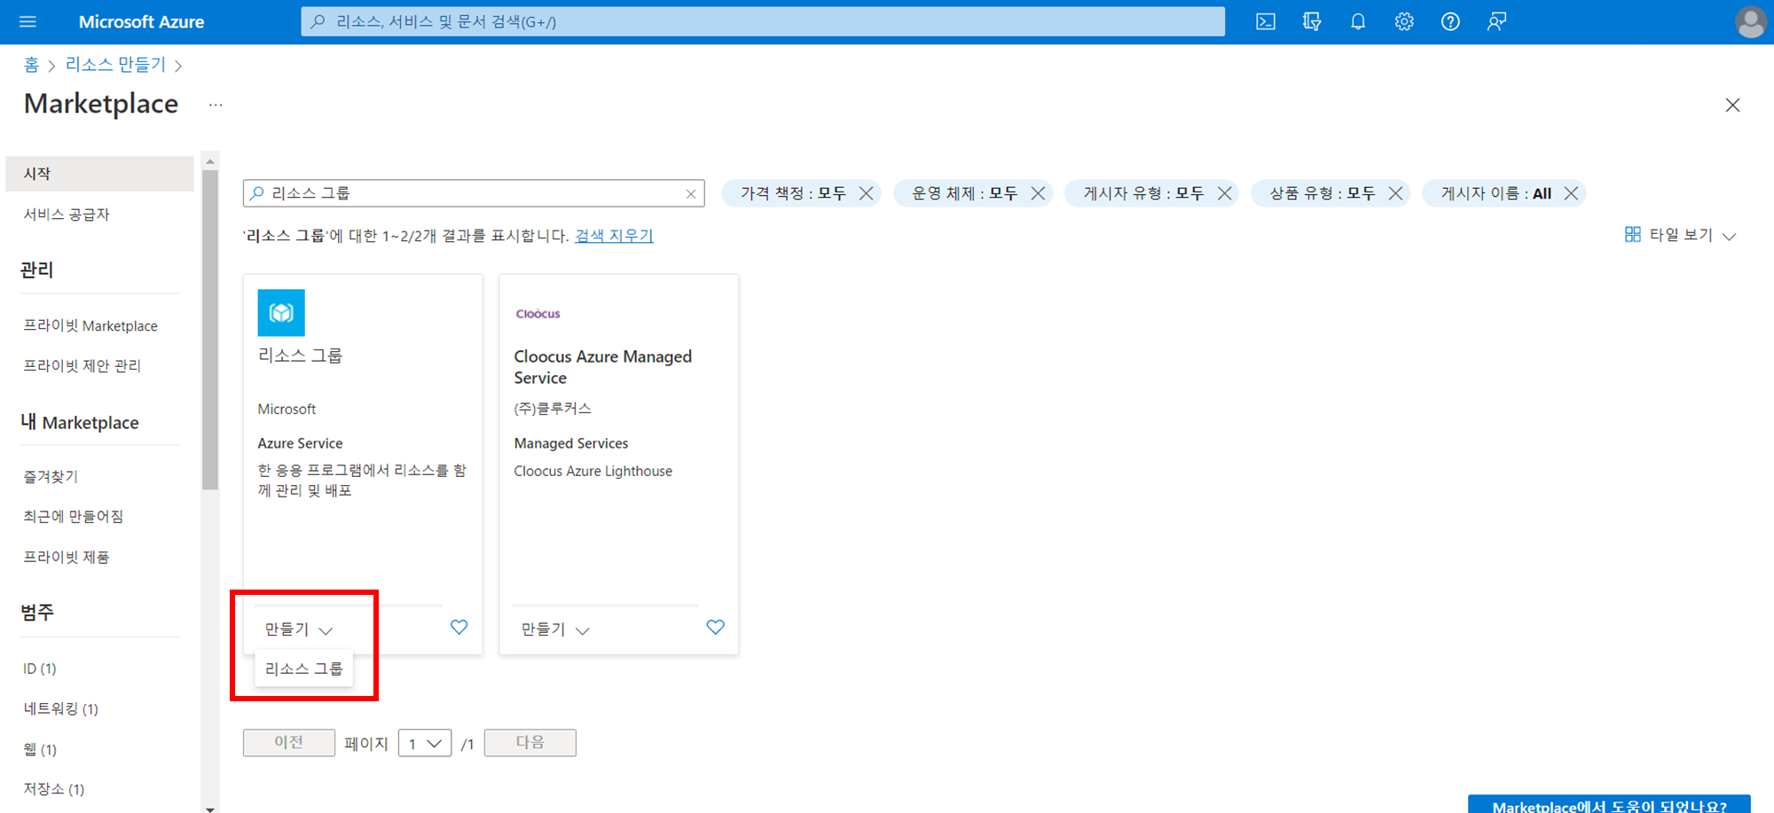
Task: Filter by 저장소 (1) category
Action: click(x=53, y=788)
